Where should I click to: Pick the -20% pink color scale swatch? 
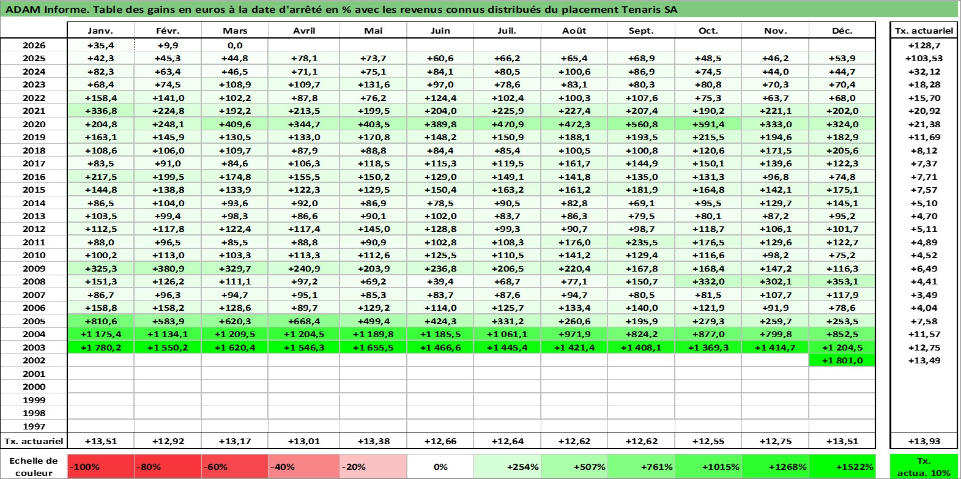373,466
